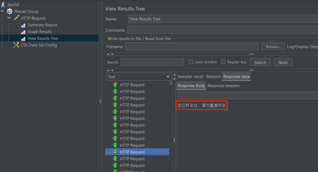Image resolution: width=318 pixels, height=172 pixels.
Task: Click the Thread Group gear icon
Action: point(9,11)
